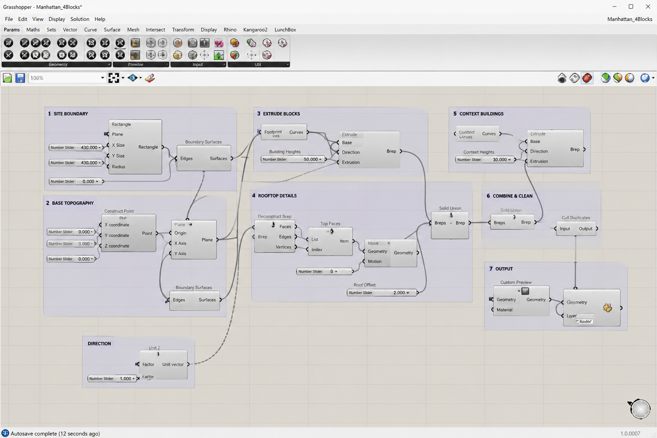Click the 1.0.0007 version text in status bar

point(630,433)
